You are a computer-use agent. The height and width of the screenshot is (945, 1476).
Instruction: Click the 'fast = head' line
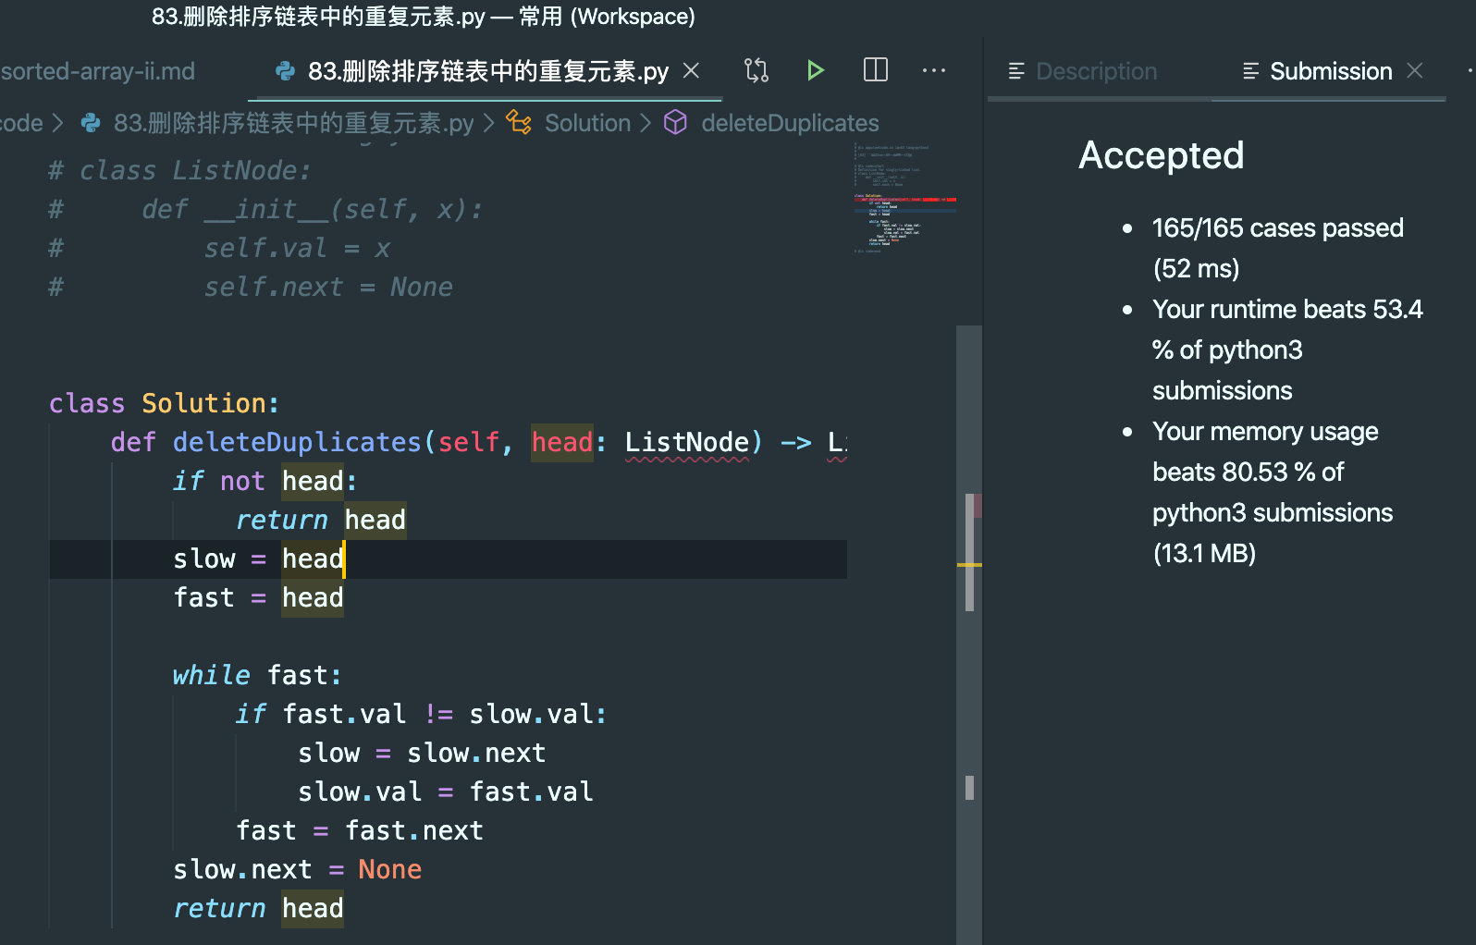(258, 597)
